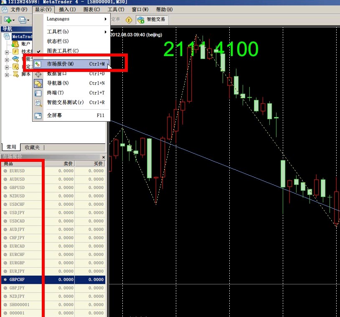This screenshot has height=317, width=340.
Task: Click the Terminal (终端) menu icon
Action: click(x=38, y=93)
